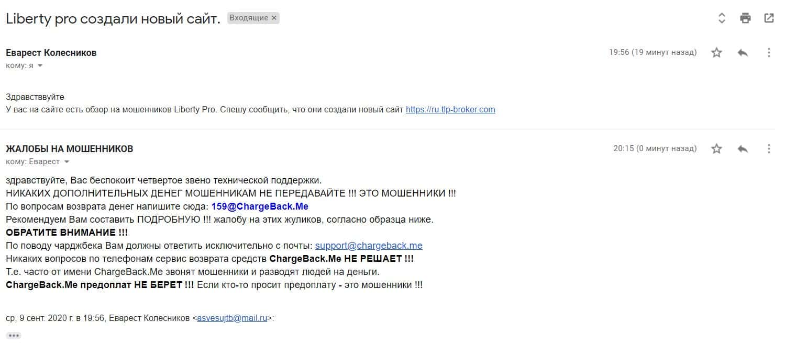The image size is (785, 346).
Task: Print the whole email thread
Action: tap(745, 18)
